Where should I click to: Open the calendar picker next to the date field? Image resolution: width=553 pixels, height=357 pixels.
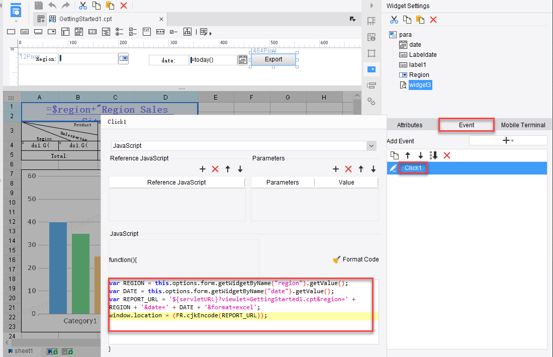coord(242,60)
